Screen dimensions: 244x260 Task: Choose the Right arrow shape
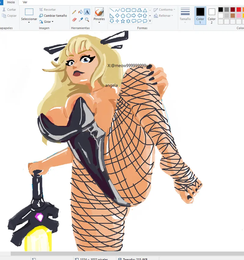(x=134, y=16)
